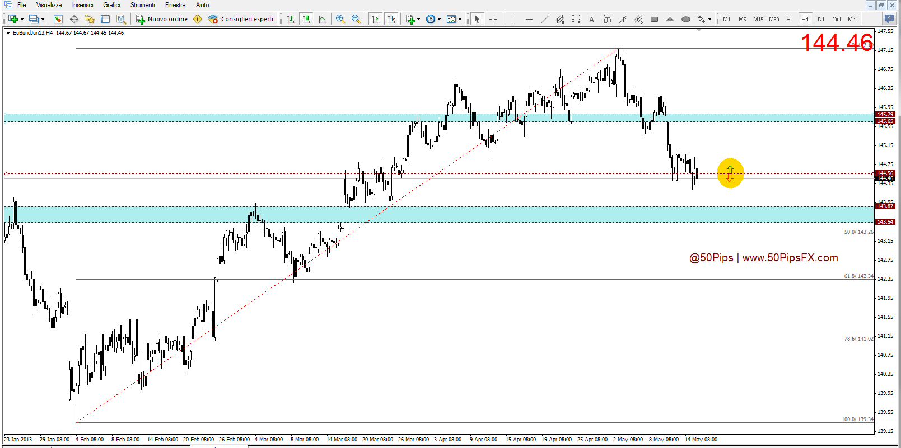The height and width of the screenshot is (448, 901).
Task: Expand the Templates dropdown arrow
Action: click(x=460, y=19)
